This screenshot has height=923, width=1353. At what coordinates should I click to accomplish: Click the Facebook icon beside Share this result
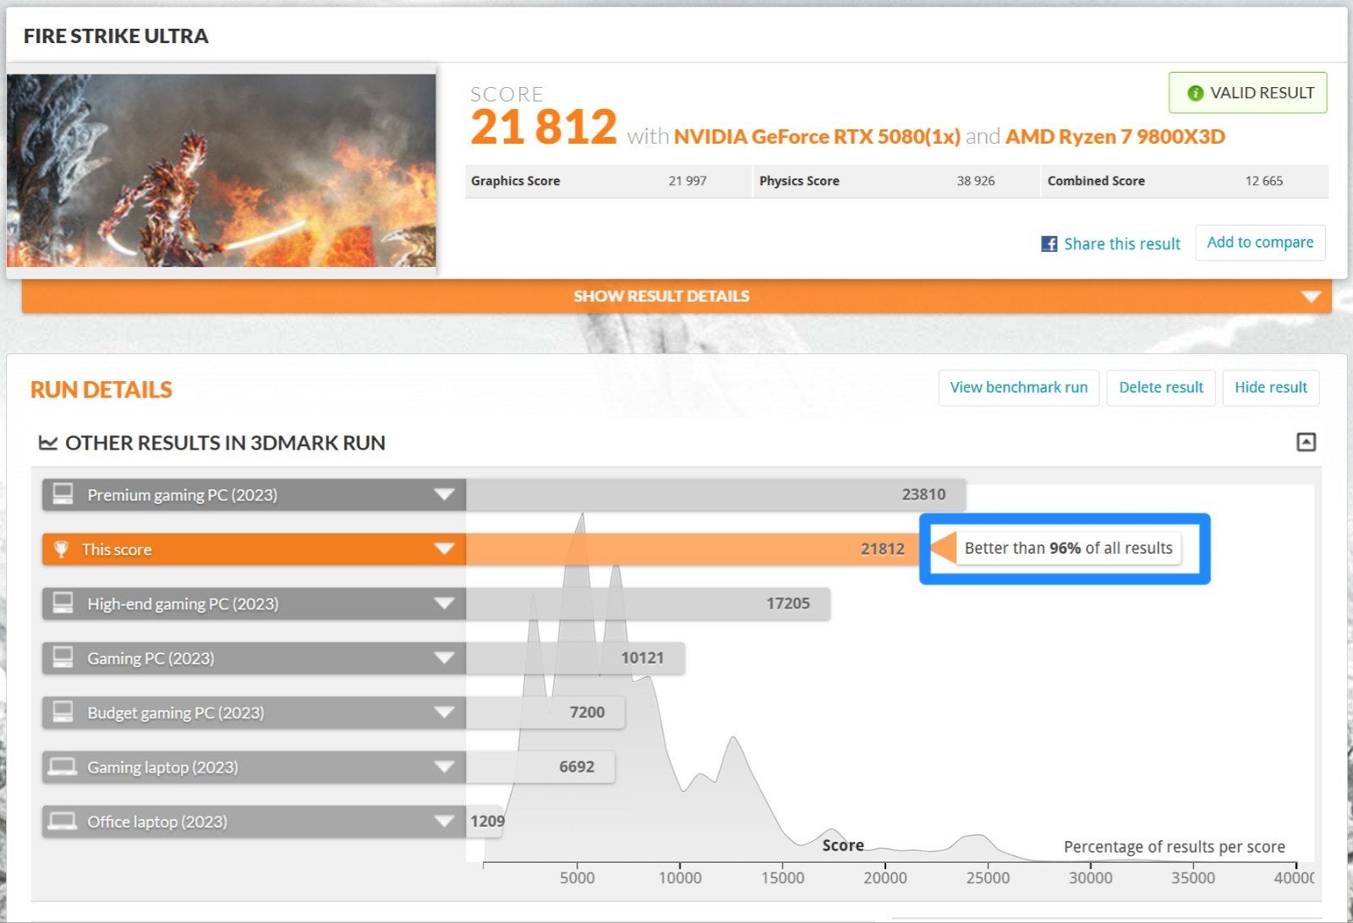coord(1049,244)
